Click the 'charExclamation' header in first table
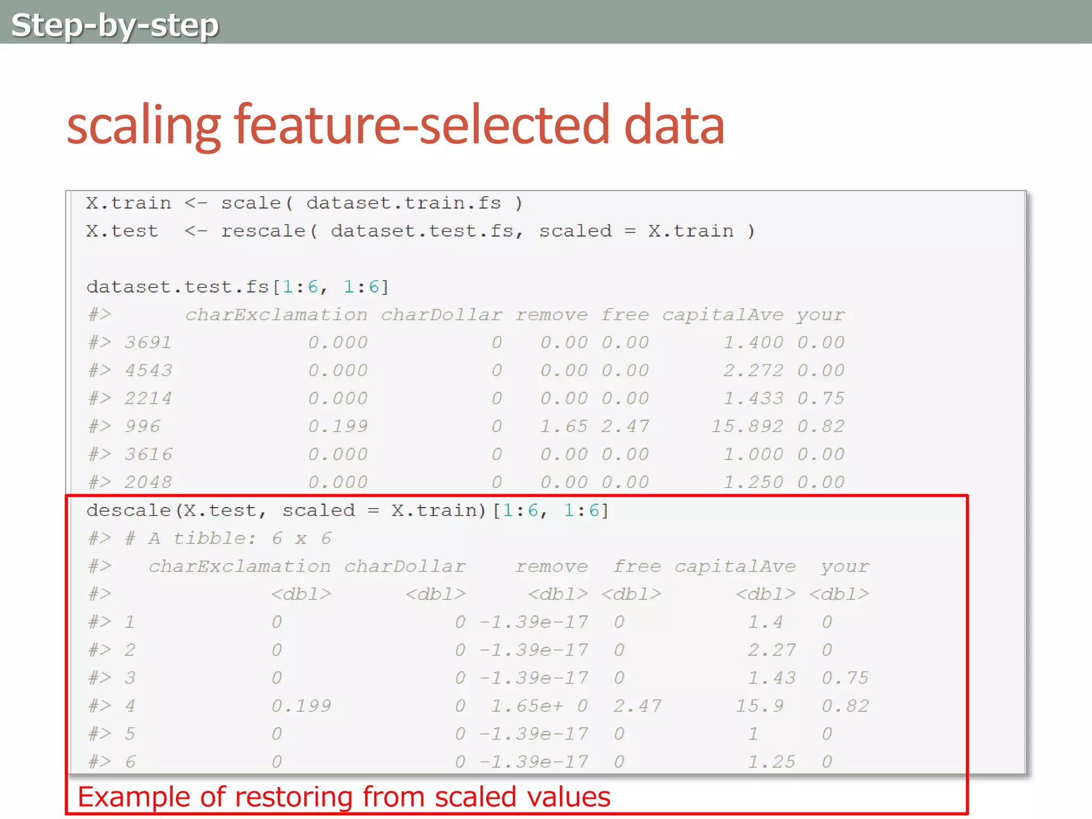Screen dimensions: 1092x819 click(x=276, y=315)
